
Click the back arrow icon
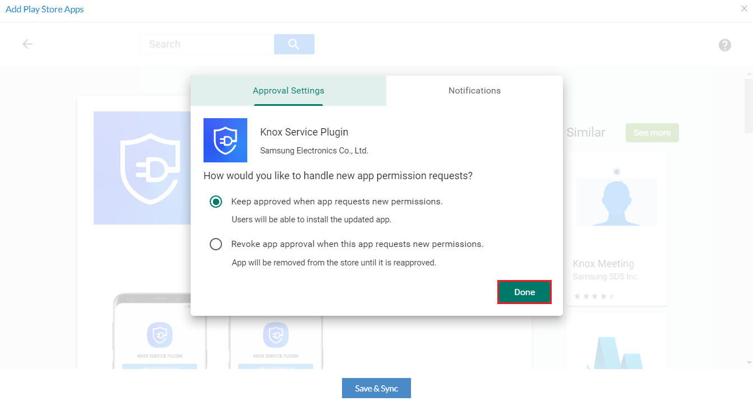tap(27, 44)
